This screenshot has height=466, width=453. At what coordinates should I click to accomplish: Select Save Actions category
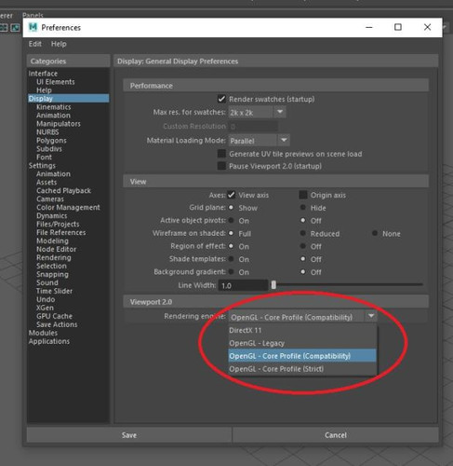click(x=57, y=324)
